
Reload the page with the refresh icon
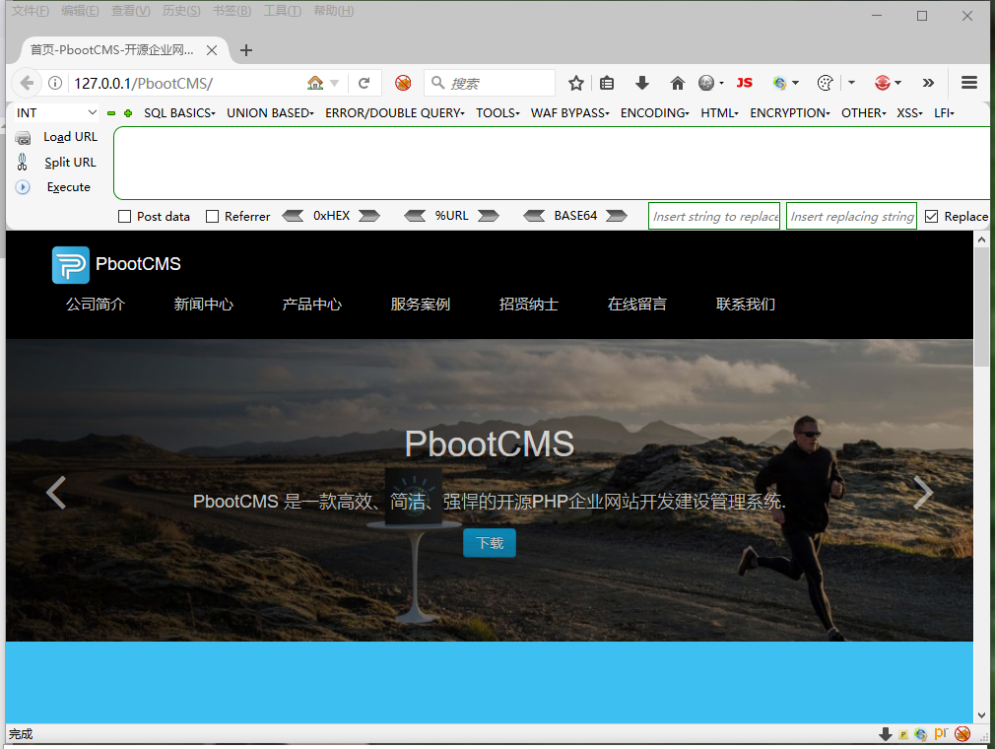pyautogui.click(x=364, y=83)
